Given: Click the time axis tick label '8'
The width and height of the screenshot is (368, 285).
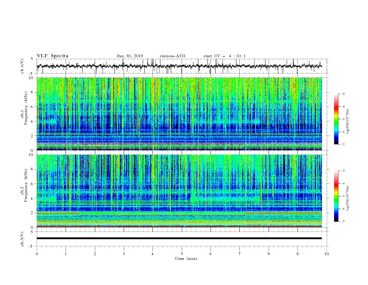Looking at the screenshot, I should (x=269, y=254).
